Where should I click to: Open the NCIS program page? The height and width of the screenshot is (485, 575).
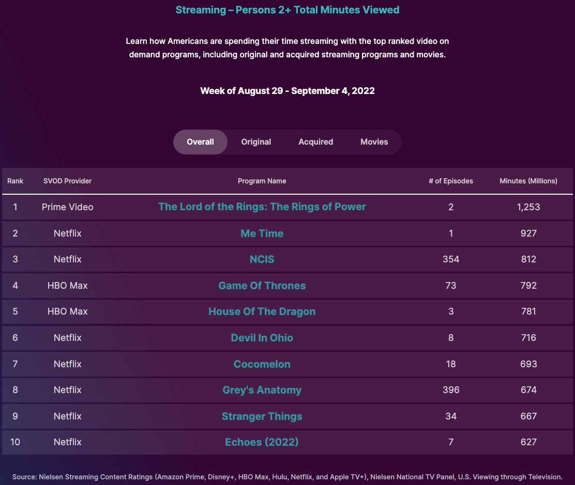[x=262, y=259]
